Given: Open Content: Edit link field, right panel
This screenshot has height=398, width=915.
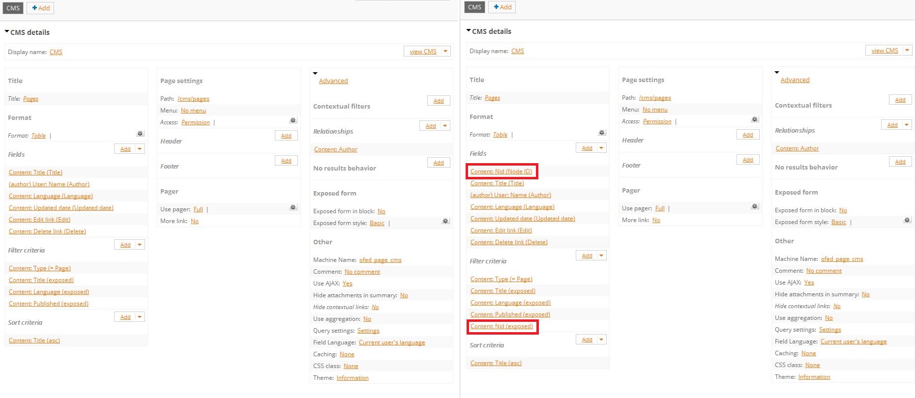Looking at the screenshot, I should click(501, 230).
